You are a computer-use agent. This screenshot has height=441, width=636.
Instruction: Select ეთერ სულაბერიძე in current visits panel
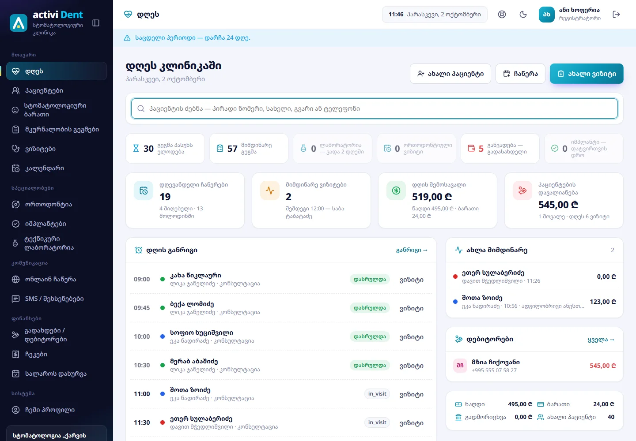[534, 277]
